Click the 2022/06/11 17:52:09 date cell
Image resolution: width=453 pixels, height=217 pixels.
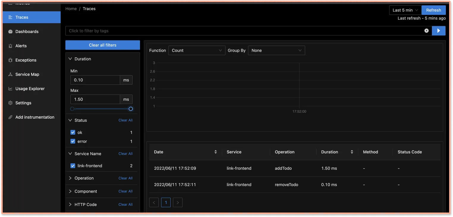pos(175,168)
